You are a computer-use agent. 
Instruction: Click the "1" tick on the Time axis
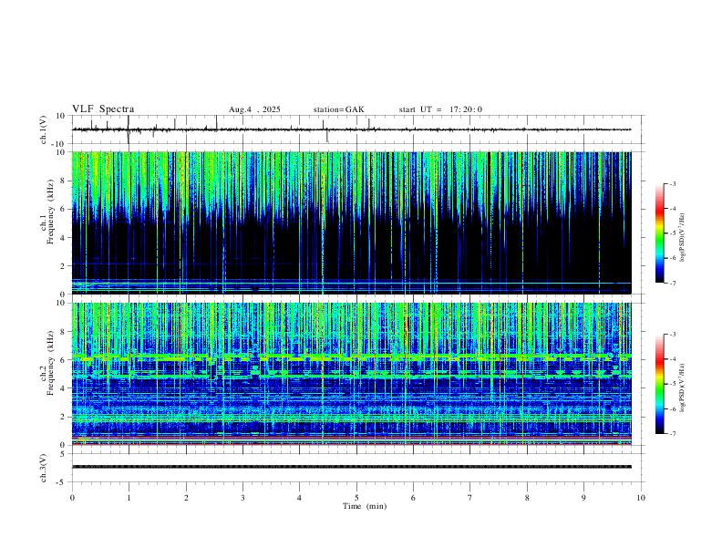coord(129,498)
